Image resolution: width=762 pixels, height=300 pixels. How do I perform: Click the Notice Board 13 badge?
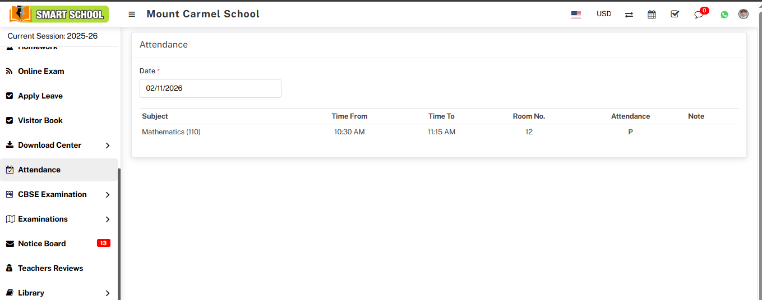point(104,243)
